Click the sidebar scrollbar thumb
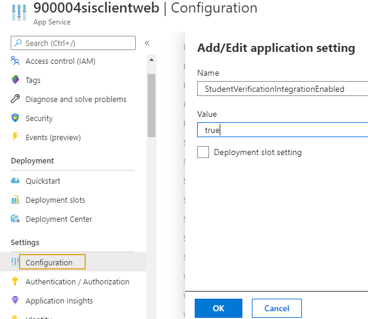The image size is (368, 319). click(x=152, y=106)
